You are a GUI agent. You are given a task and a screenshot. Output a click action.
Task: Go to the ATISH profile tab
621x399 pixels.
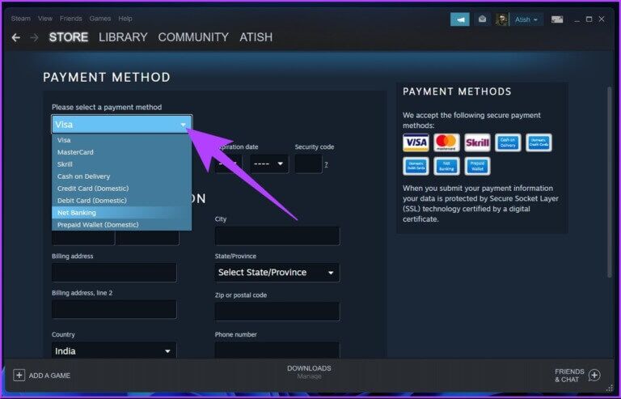[256, 37]
